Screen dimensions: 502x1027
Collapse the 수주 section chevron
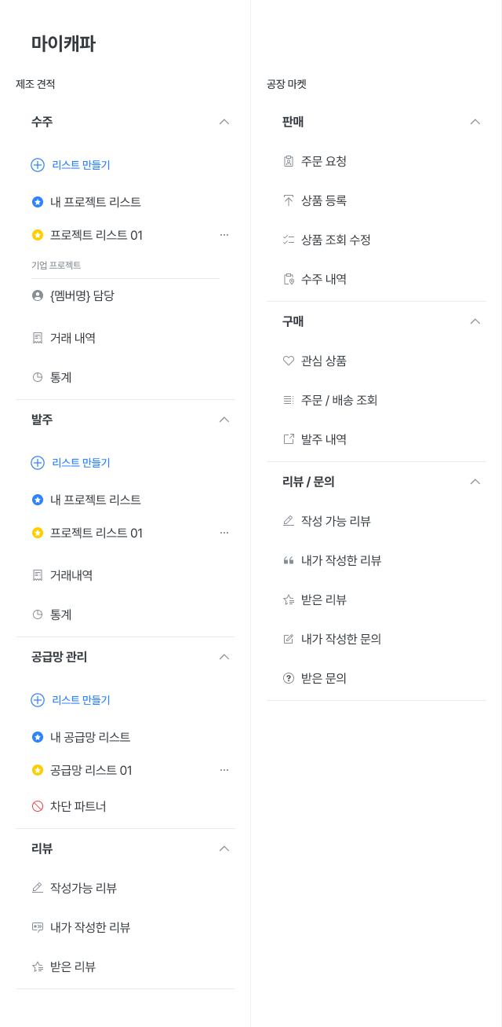pyautogui.click(x=224, y=122)
